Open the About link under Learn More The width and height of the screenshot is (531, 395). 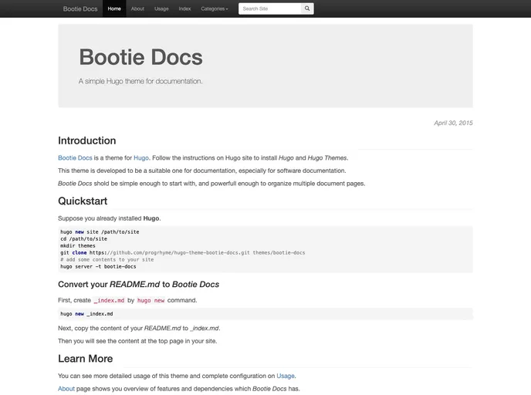click(x=66, y=389)
